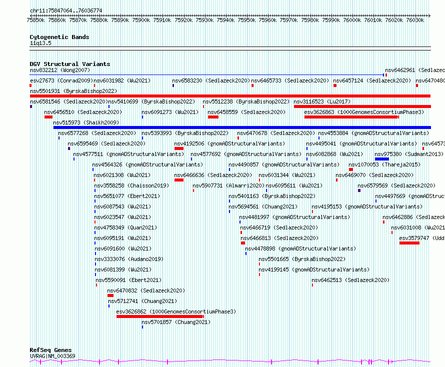Viewport: 445px width, 367px height.
Task: Click the nsv6082868 (Wu2021) label
Action: tap(334, 154)
